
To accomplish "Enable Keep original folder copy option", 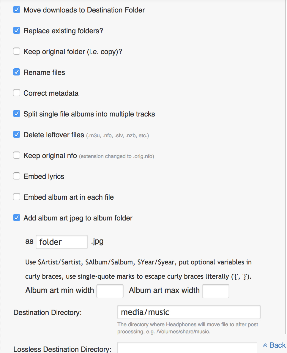I will coord(17,51).
